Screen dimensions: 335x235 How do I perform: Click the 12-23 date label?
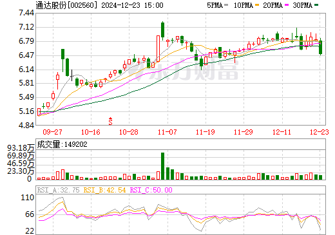pos(320,132)
